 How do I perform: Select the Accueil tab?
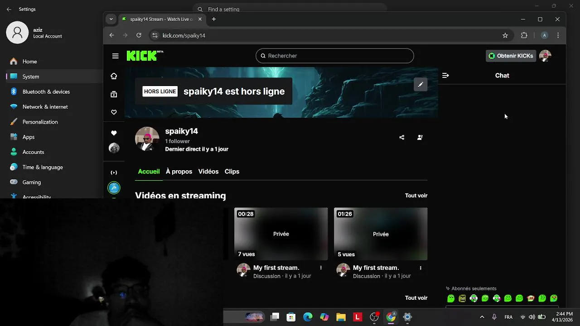(149, 172)
